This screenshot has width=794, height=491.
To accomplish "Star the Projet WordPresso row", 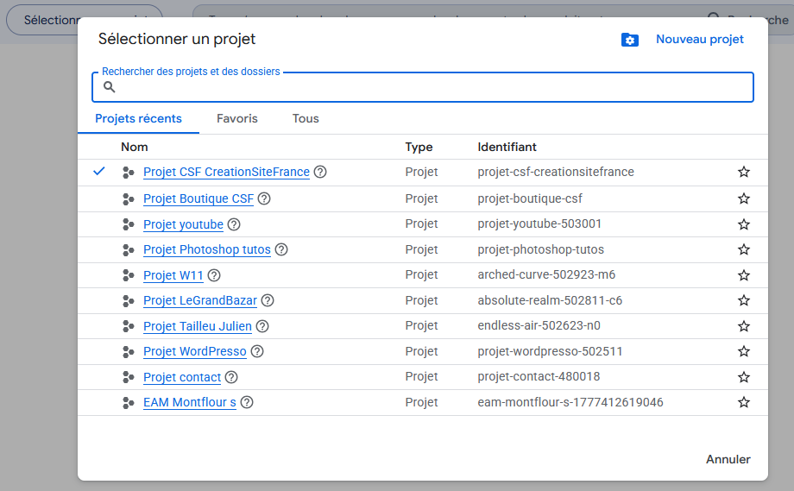I will (x=743, y=351).
